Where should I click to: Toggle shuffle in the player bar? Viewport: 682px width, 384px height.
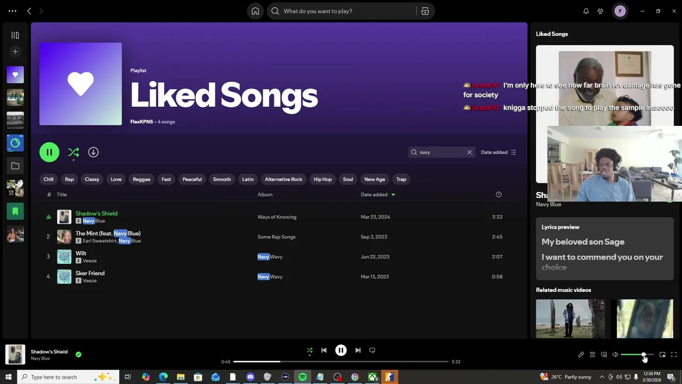tap(310, 350)
